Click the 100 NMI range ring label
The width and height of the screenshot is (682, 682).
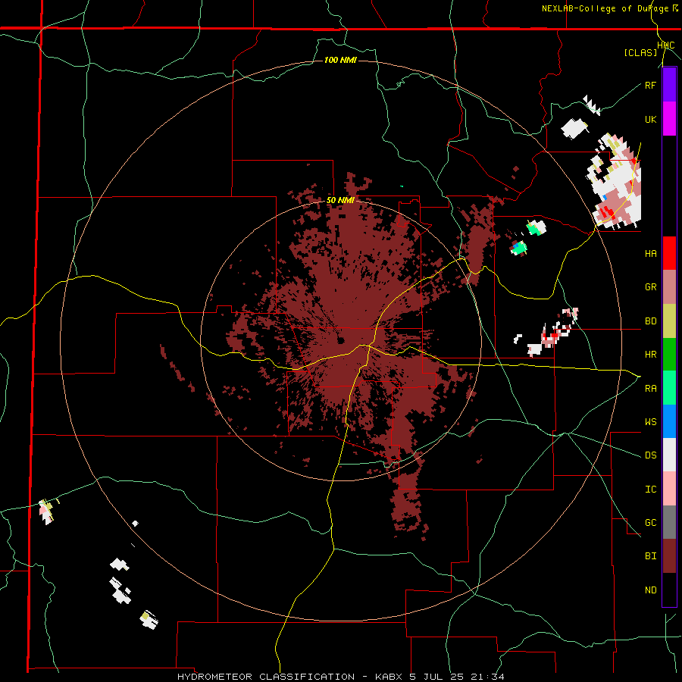[x=340, y=60]
